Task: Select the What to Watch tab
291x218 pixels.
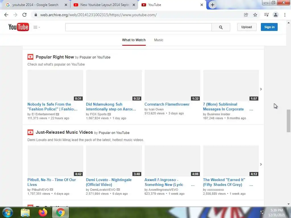Action: coord(134,40)
